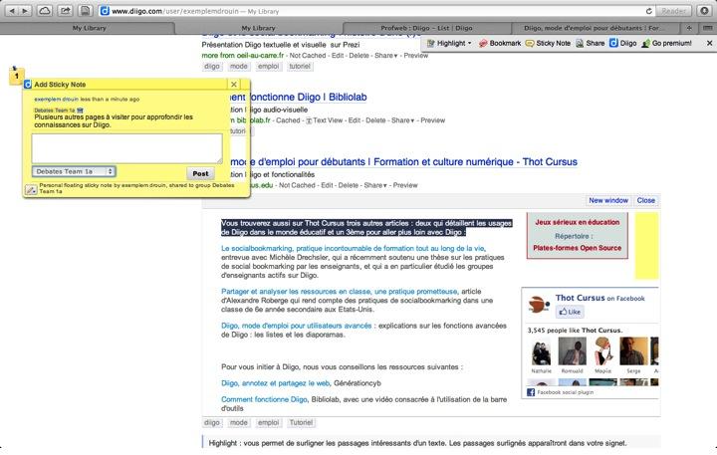Go back with the browser back arrow
The image size is (717, 455).
[x=12, y=11]
